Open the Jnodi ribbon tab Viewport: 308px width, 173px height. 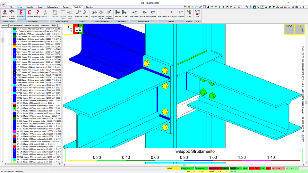coord(40,7)
